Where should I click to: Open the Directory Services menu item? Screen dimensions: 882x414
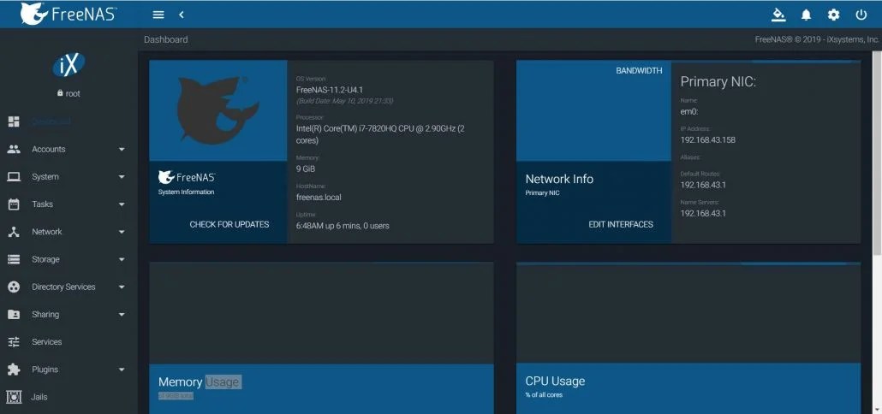69,287
